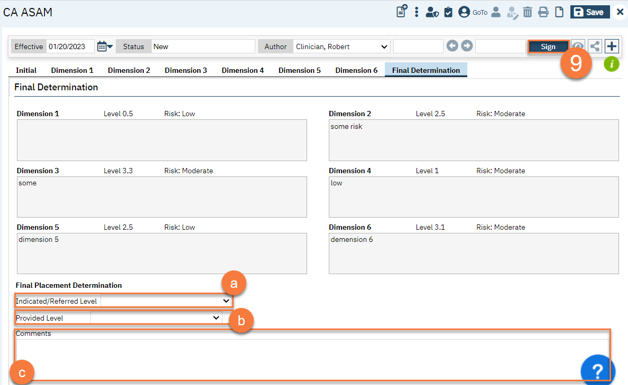The height and width of the screenshot is (385, 628).
Task: Click the blue help question mark
Action: click(x=597, y=371)
